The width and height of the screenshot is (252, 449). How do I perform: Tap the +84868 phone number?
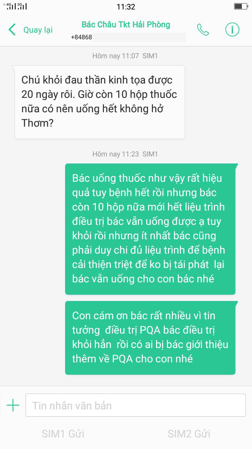tap(81, 37)
